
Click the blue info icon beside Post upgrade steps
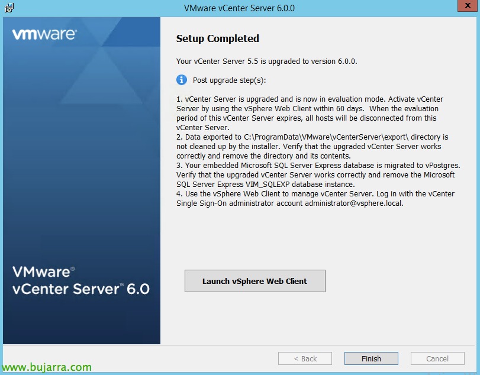coord(182,80)
